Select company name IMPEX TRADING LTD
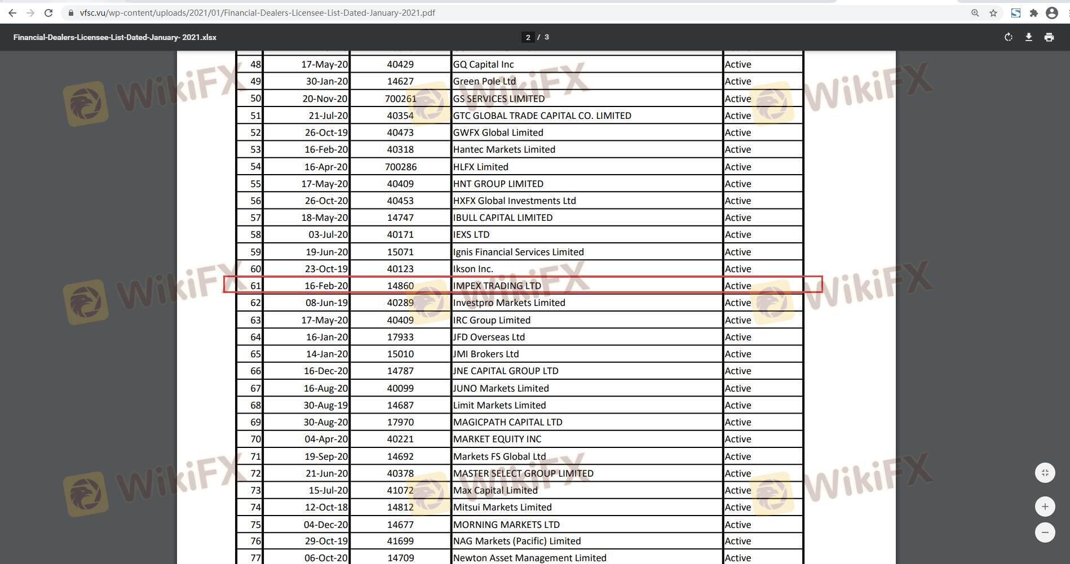1070x564 pixels. point(497,286)
